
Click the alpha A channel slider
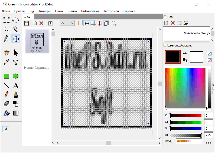tap(186, 135)
